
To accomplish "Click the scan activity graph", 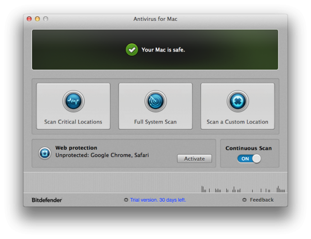I will point(155,182).
